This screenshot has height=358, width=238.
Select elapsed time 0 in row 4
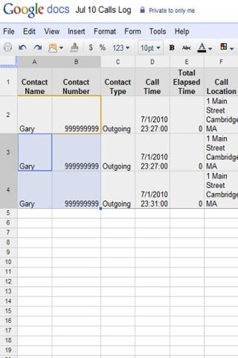187,190
